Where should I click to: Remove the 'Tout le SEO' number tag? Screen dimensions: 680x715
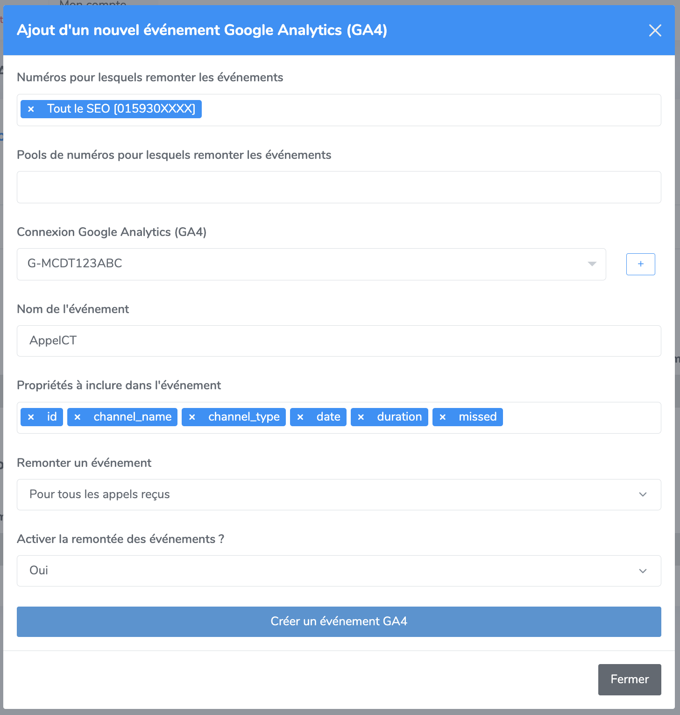pyautogui.click(x=31, y=109)
